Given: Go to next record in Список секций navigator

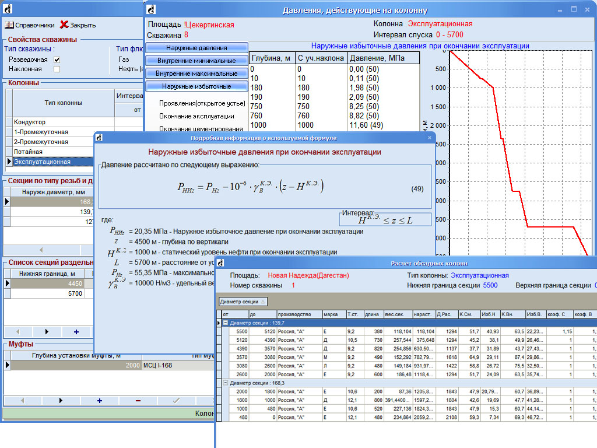Looking at the screenshot, I should [47, 332].
